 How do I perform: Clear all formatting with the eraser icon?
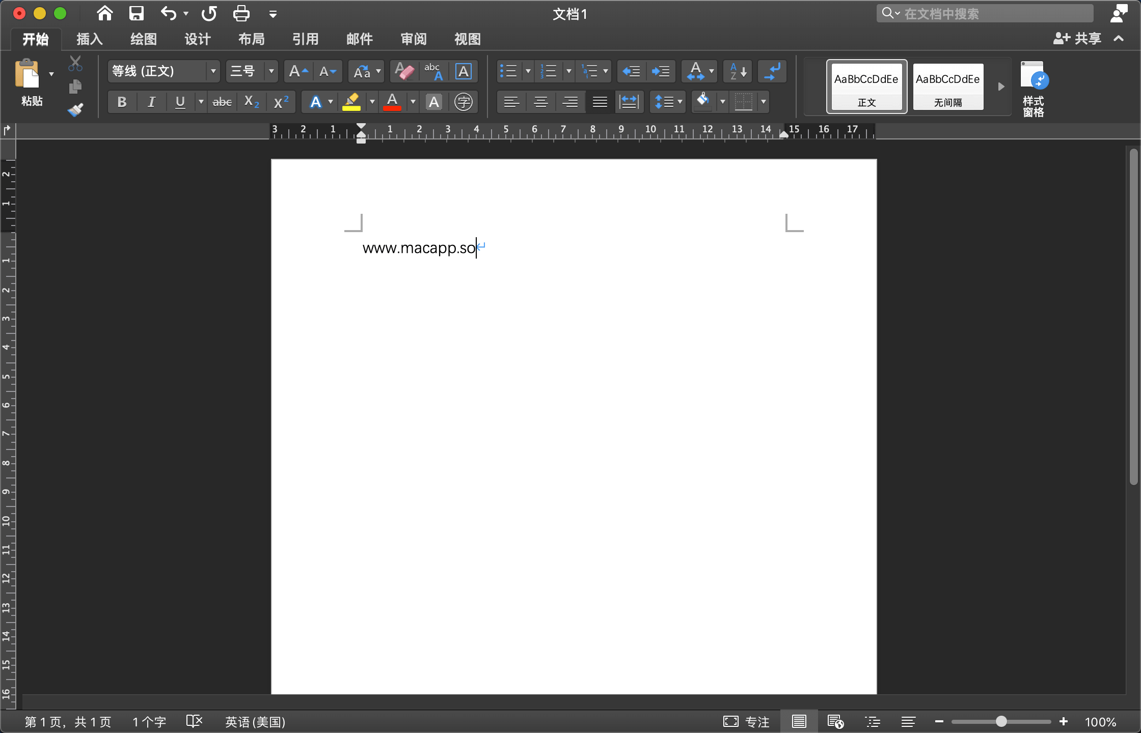404,71
